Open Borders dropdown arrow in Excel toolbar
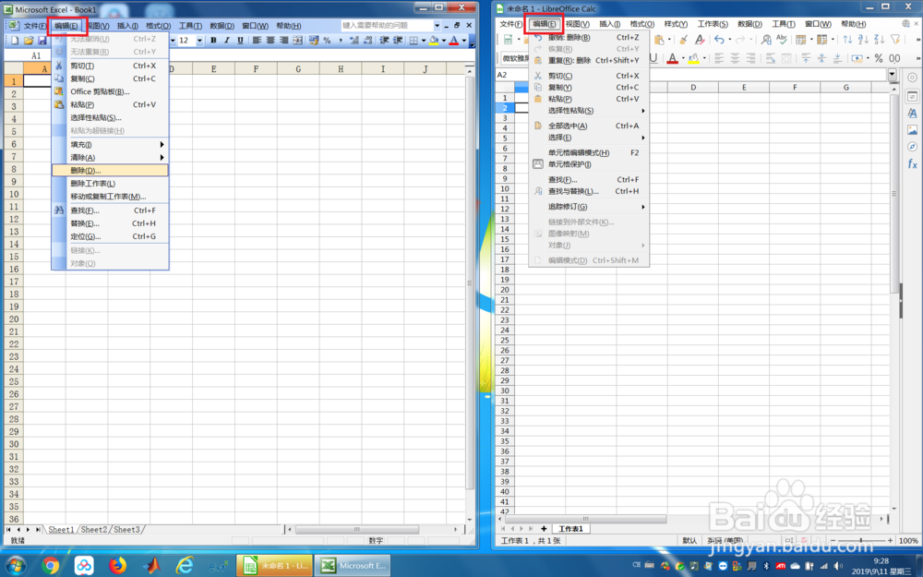 424,41
